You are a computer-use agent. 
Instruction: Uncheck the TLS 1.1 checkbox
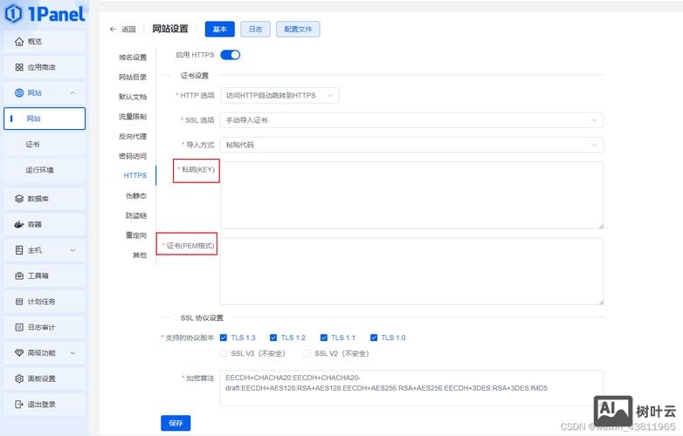click(x=324, y=337)
